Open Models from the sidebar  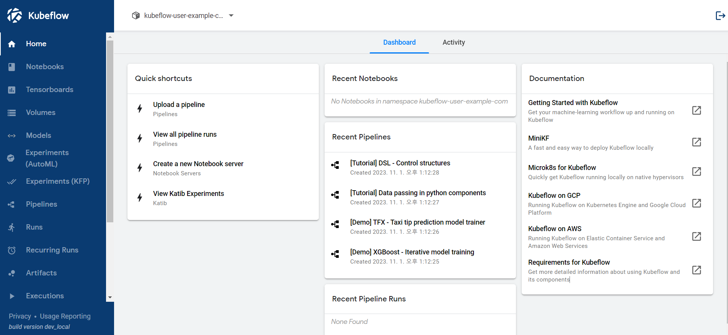tap(53, 136)
